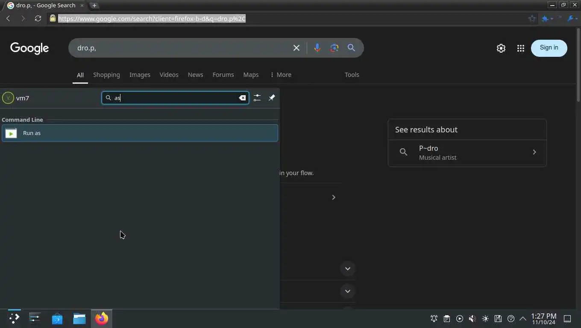Sign in to your Google account
Image resolution: width=581 pixels, height=328 pixels.
point(549,48)
